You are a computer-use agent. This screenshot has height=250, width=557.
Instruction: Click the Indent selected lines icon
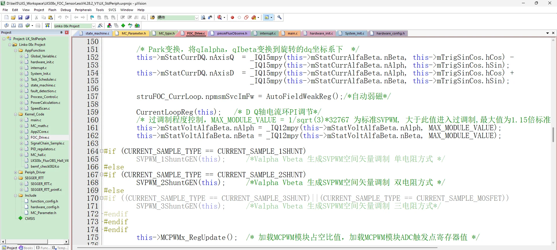coord(122,17)
